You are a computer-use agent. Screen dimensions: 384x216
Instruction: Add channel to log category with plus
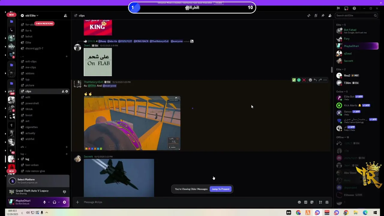point(67,154)
